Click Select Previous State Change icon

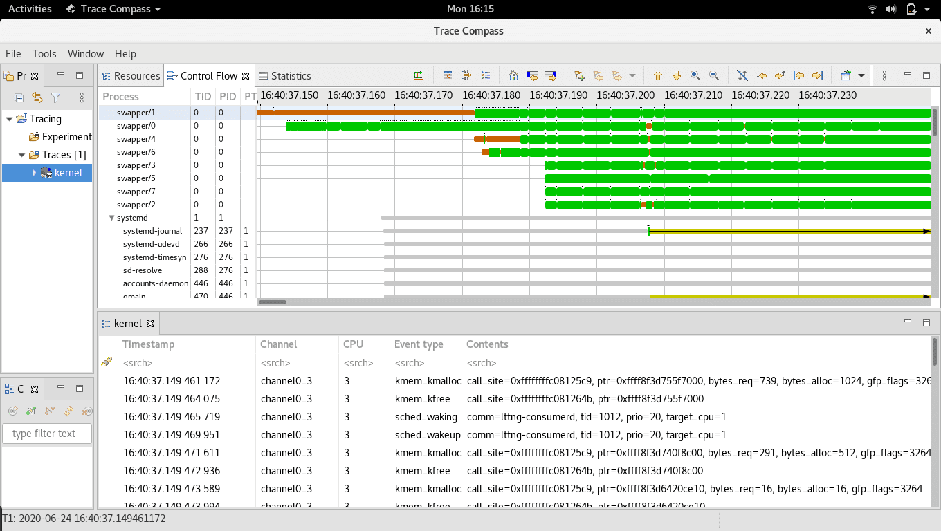tap(532, 75)
